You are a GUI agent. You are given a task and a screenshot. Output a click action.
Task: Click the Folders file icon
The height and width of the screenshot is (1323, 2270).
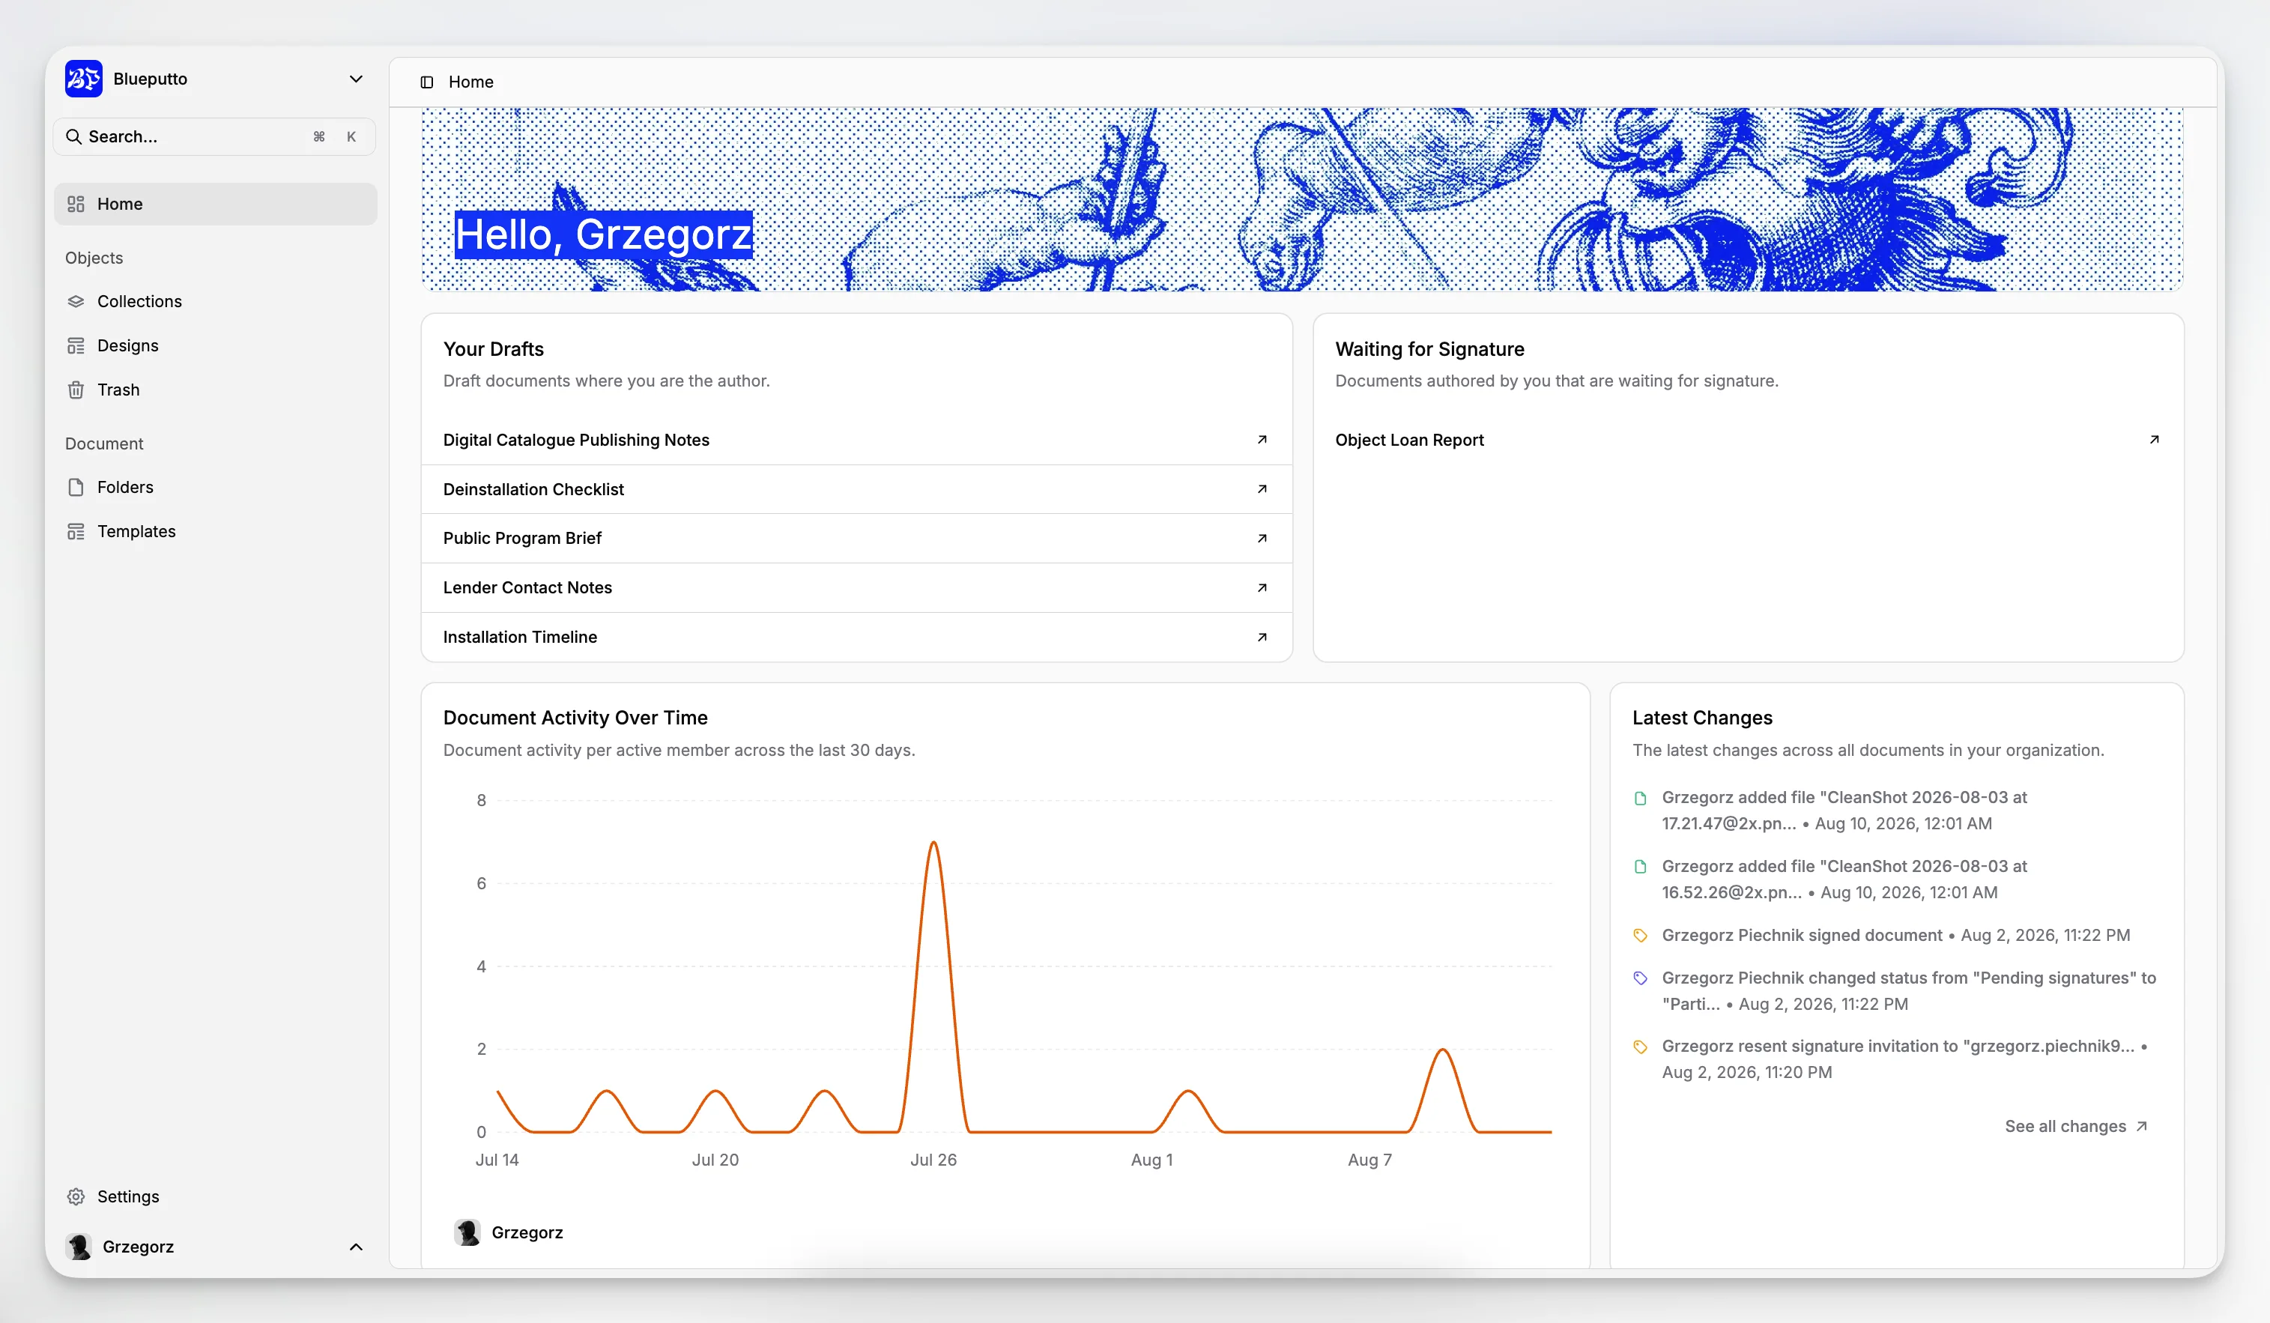pos(76,486)
